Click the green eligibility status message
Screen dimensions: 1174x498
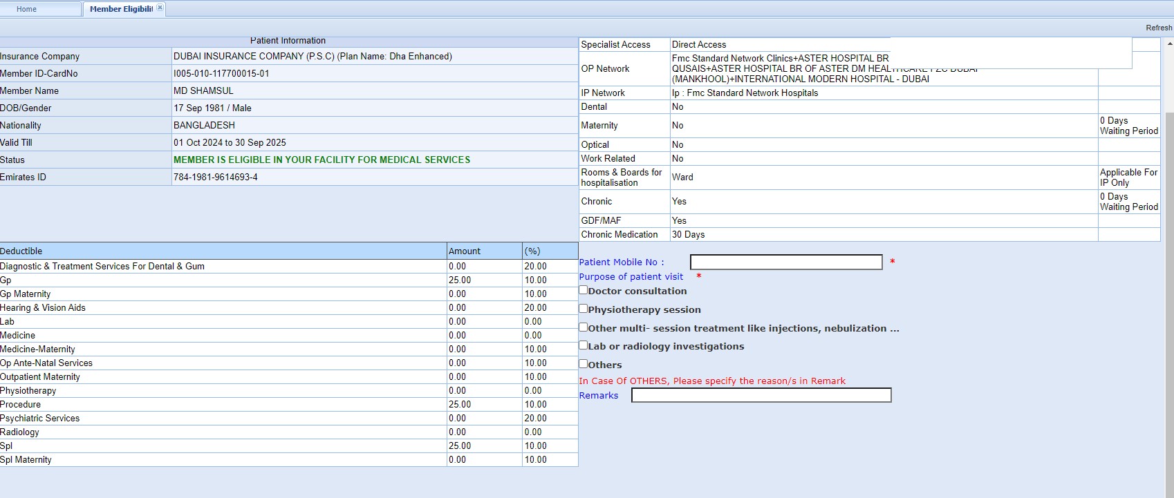[322, 160]
